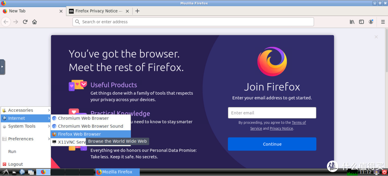Click the show-desktop windows taskbar icon
This screenshot has width=388, height=176.
click(31, 172)
